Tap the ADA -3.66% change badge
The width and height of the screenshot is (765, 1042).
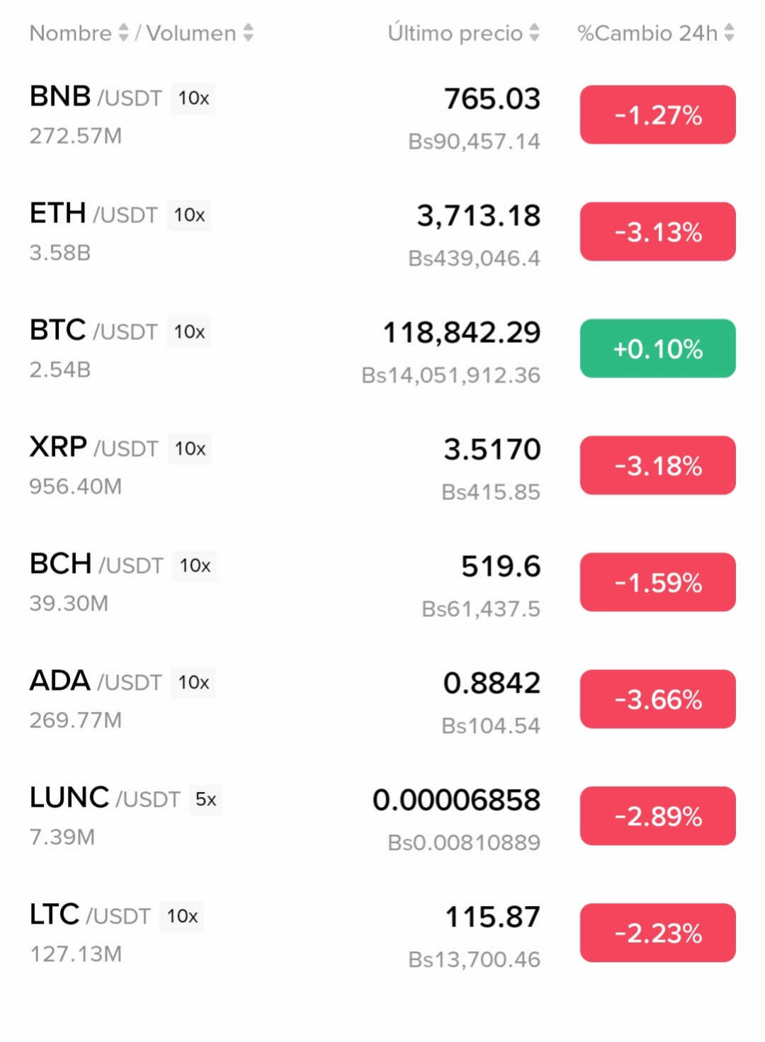[658, 699]
